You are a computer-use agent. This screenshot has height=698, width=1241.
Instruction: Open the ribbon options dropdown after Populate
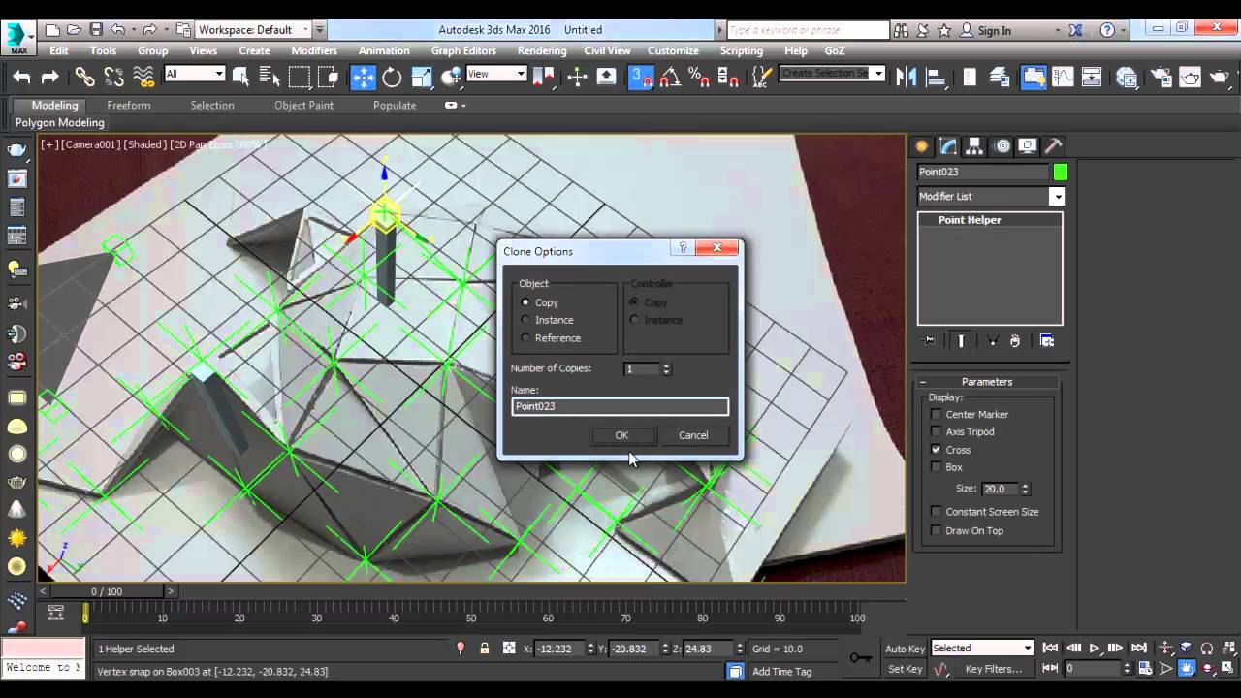click(x=456, y=105)
